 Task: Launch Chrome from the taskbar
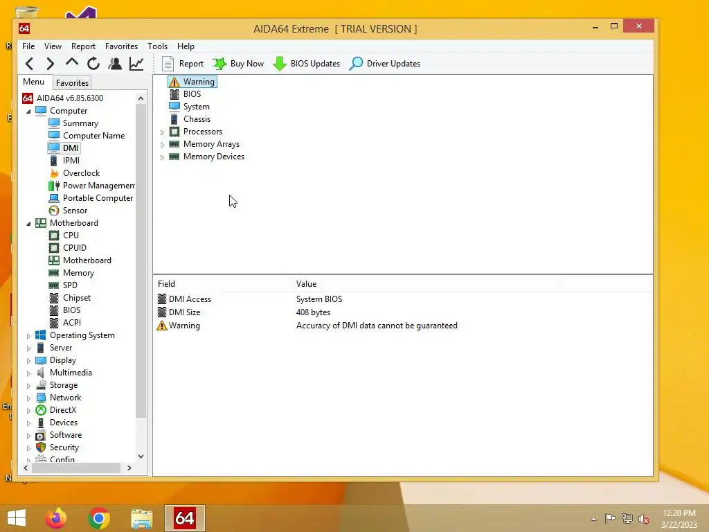point(99,518)
